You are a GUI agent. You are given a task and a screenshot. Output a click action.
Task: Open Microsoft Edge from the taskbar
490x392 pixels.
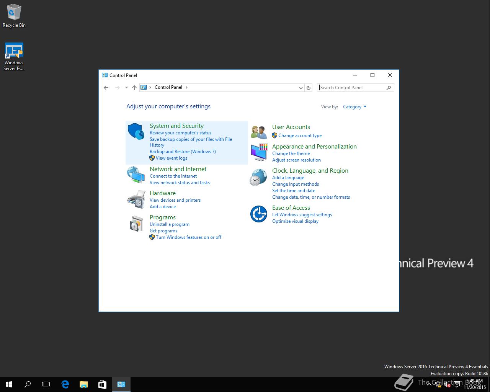coord(65,384)
